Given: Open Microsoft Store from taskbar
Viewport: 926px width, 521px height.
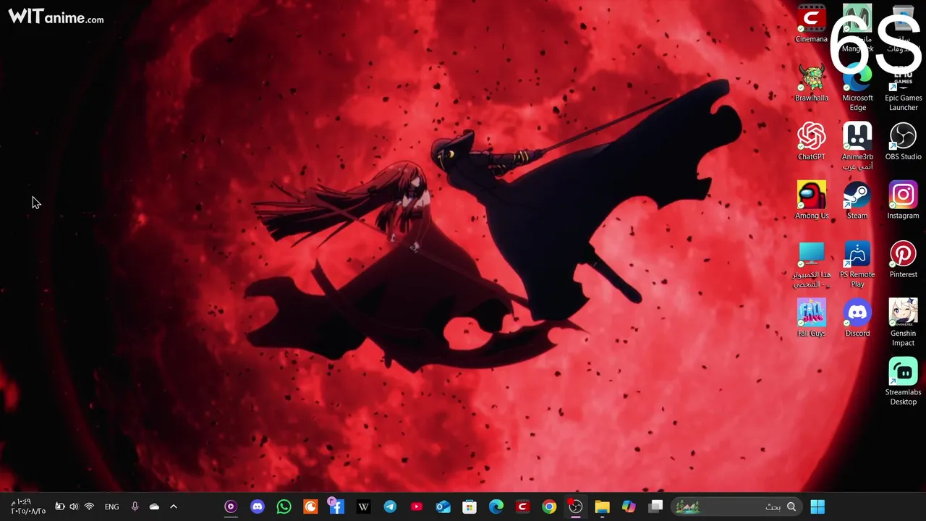Looking at the screenshot, I should click(470, 507).
